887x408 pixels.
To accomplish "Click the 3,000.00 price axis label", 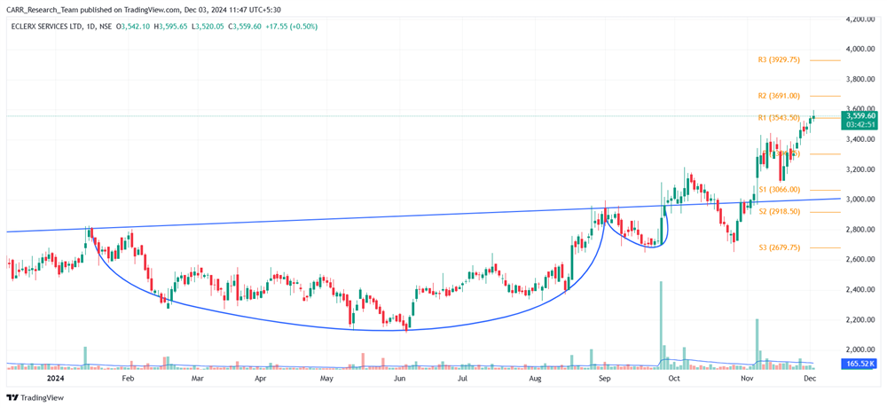I will click(861, 200).
